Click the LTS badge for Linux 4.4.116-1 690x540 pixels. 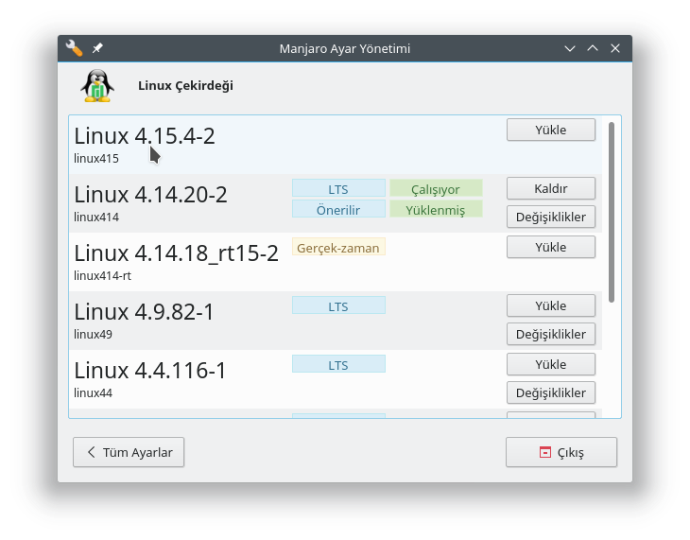tap(338, 364)
